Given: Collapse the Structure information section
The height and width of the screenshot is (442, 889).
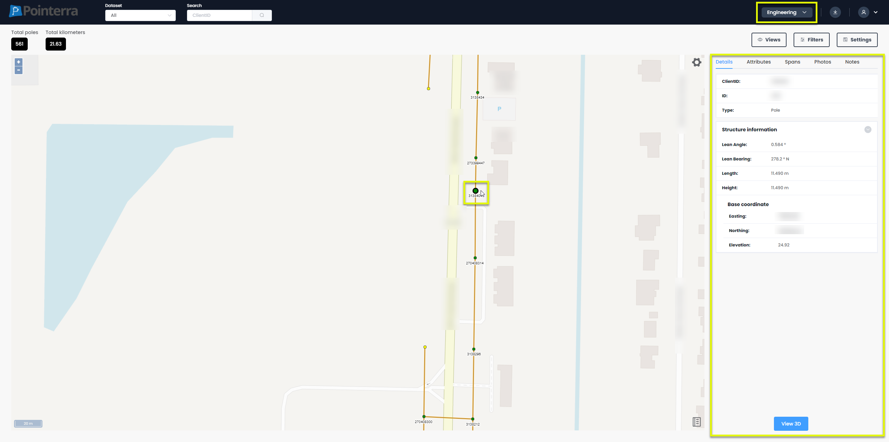Looking at the screenshot, I should (868, 130).
